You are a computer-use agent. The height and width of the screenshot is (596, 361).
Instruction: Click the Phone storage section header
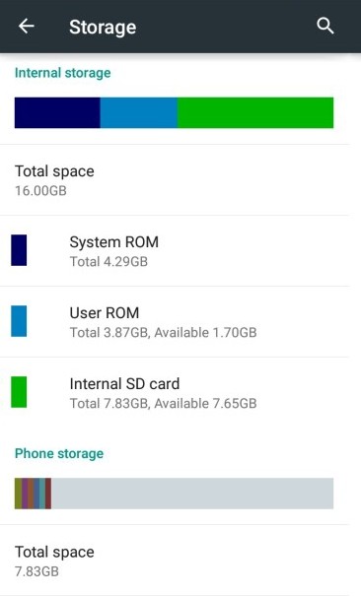coord(59,453)
